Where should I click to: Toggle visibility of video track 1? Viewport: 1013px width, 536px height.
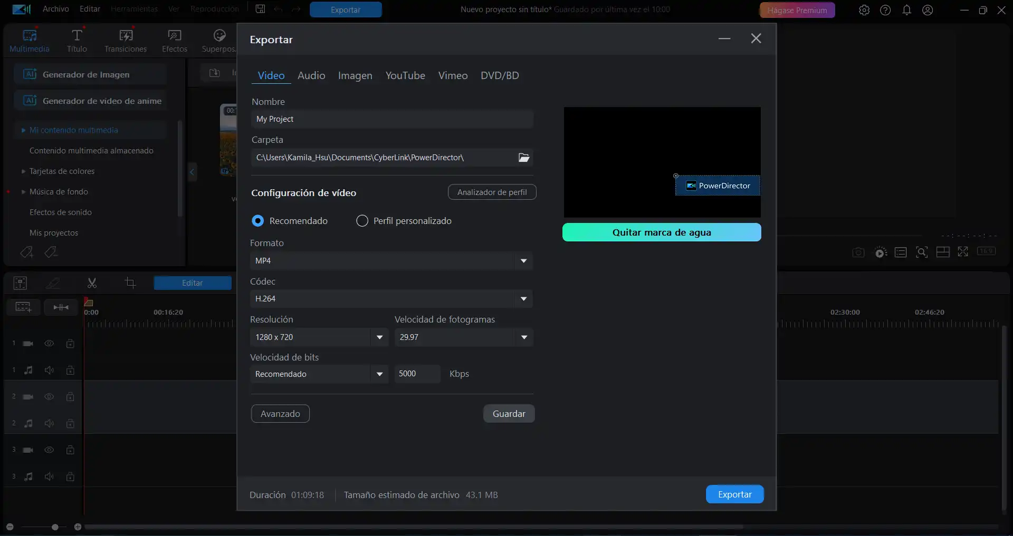pyautogui.click(x=49, y=344)
